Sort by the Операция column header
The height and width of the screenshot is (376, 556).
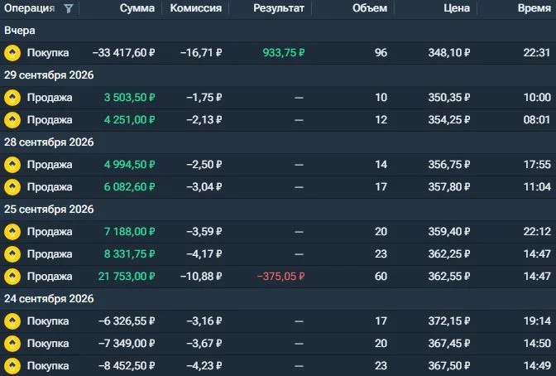30,8
